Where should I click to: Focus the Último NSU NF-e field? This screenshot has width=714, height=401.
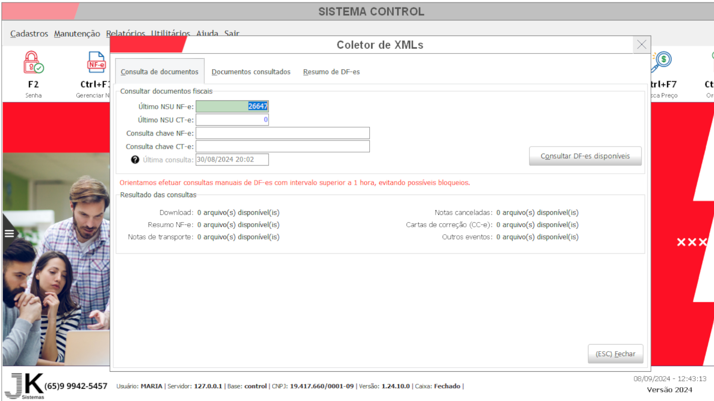232,107
